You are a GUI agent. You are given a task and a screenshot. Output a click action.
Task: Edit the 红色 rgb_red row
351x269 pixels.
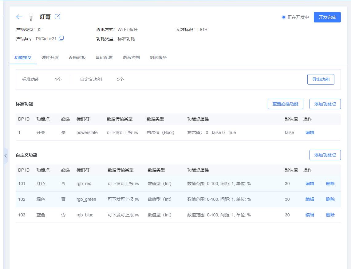pyautogui.click(x=310, y=184)
